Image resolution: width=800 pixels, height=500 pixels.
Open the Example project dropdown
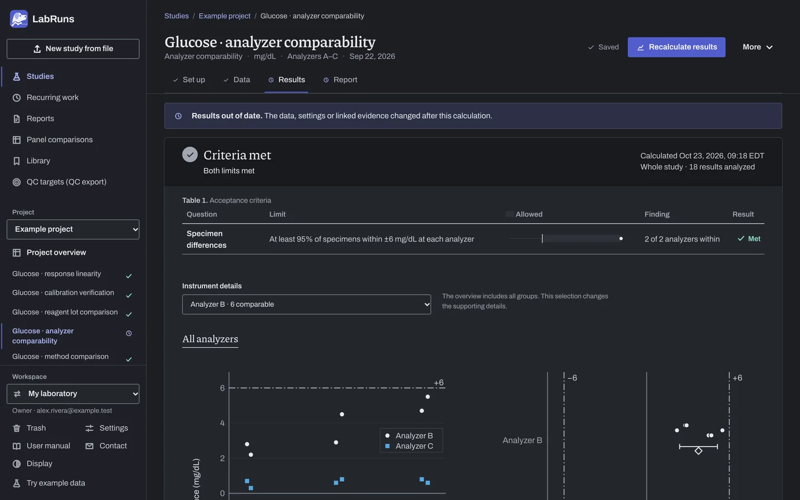click(73, 229)
